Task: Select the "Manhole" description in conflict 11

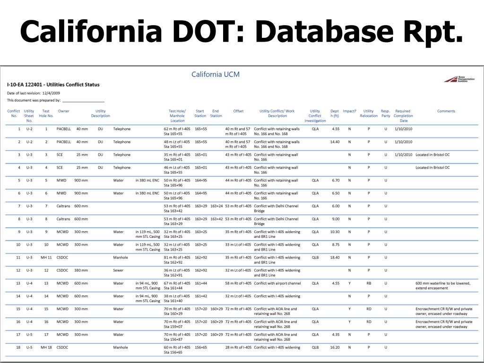Action: point(121,258)
